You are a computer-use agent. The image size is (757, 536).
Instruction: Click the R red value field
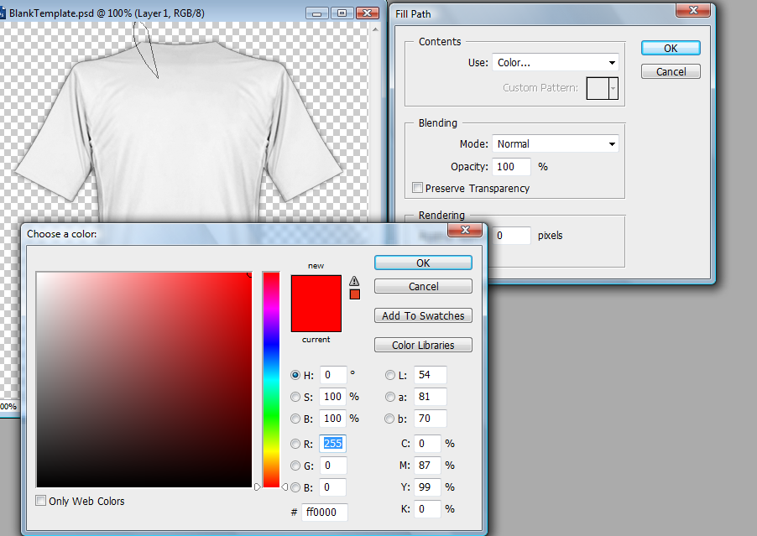click(x=333, y=444)
